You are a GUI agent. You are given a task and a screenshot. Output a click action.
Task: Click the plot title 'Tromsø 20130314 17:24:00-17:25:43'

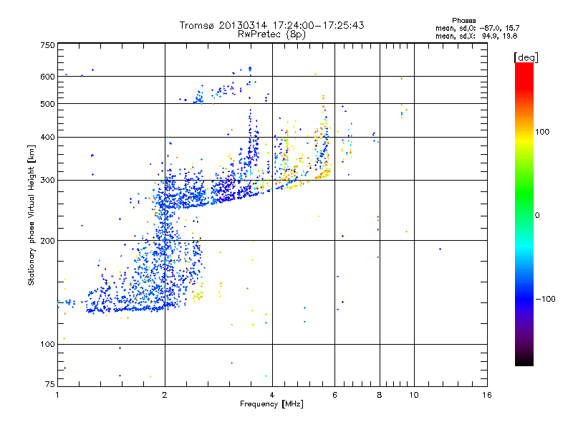click(271, 25)
